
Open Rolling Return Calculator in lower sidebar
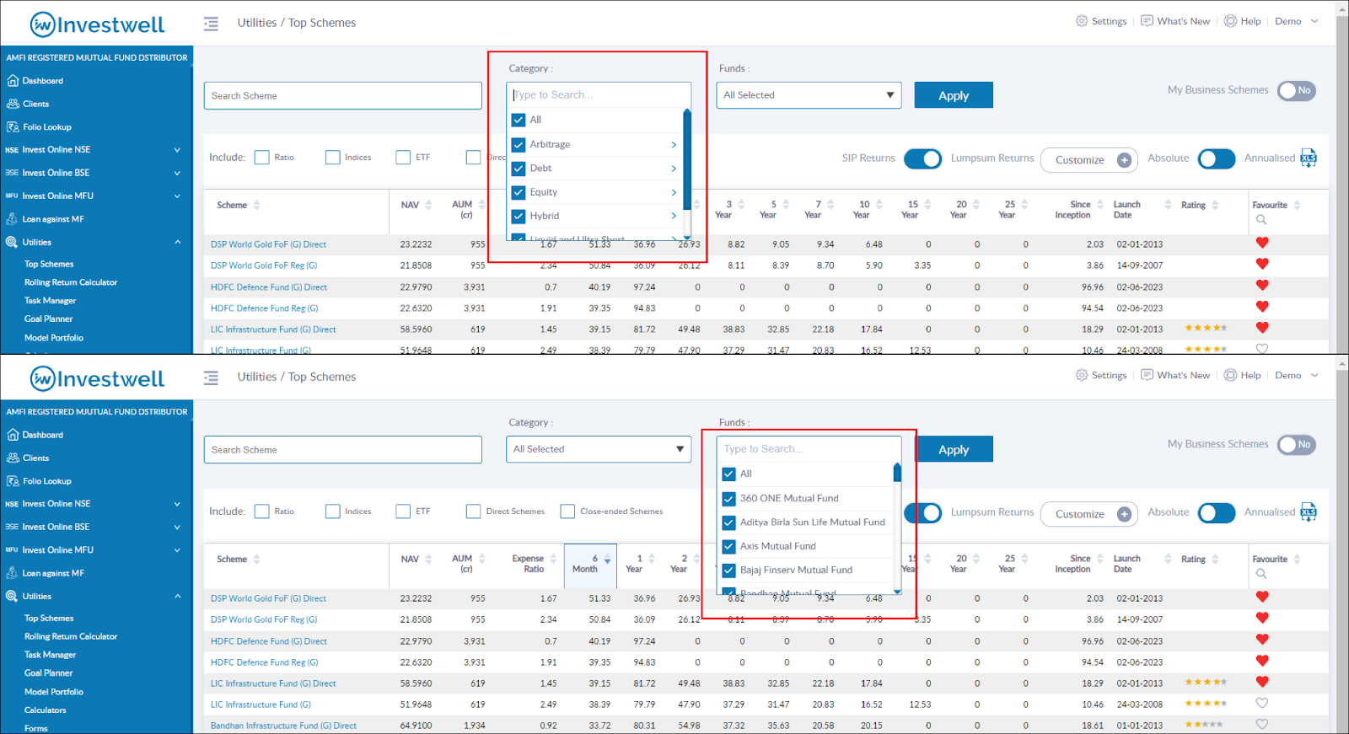click(71, 636)
